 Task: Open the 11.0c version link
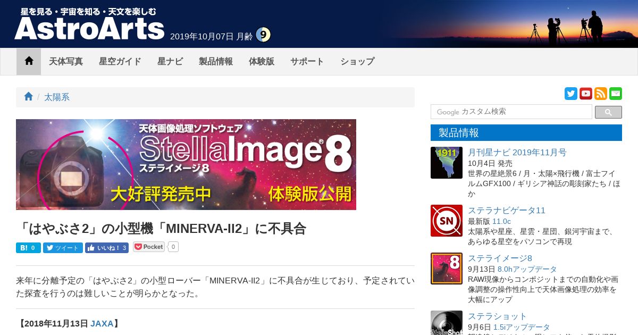click(501, 221)
